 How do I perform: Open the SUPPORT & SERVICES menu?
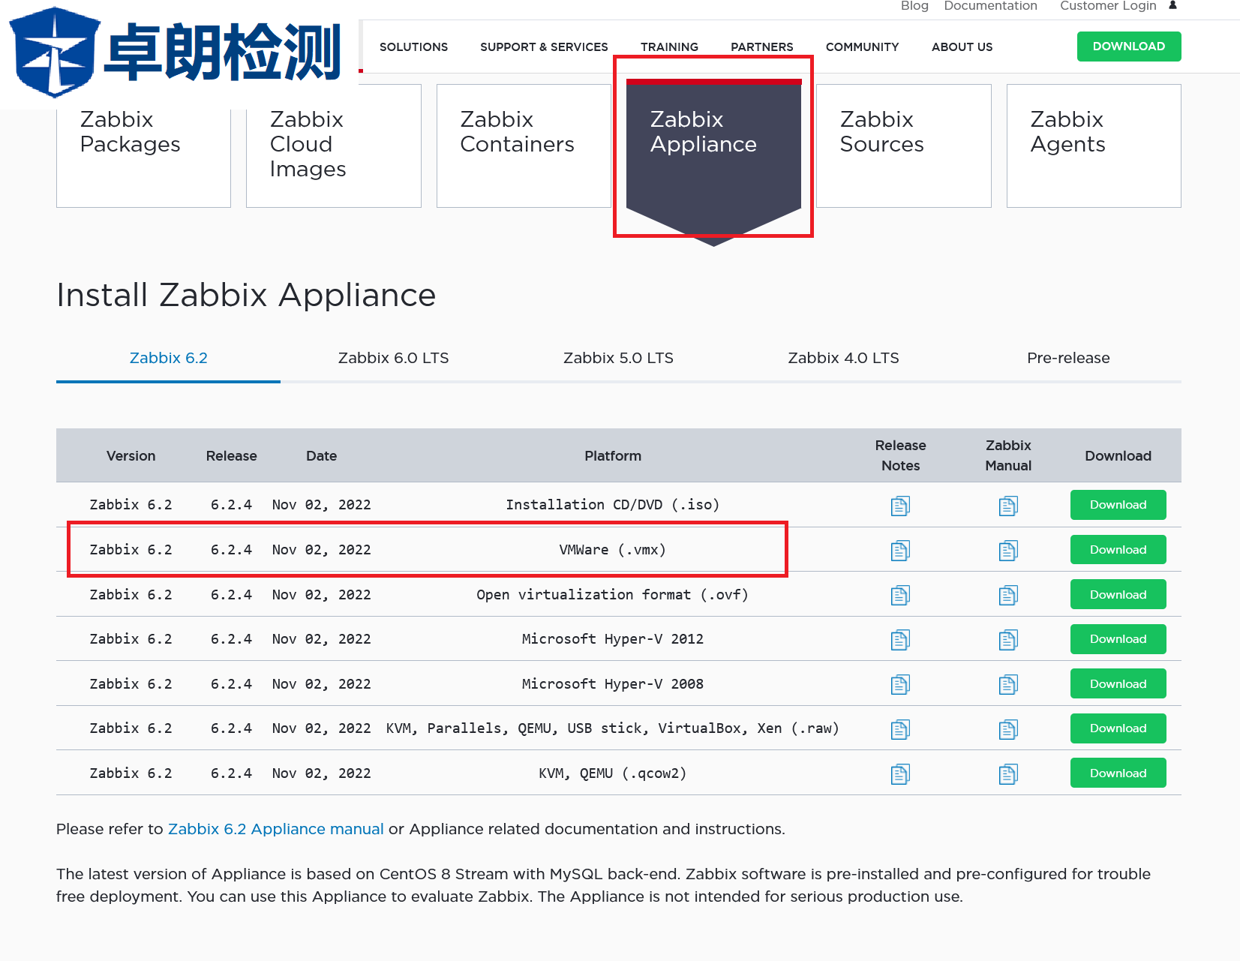(544, 47)
